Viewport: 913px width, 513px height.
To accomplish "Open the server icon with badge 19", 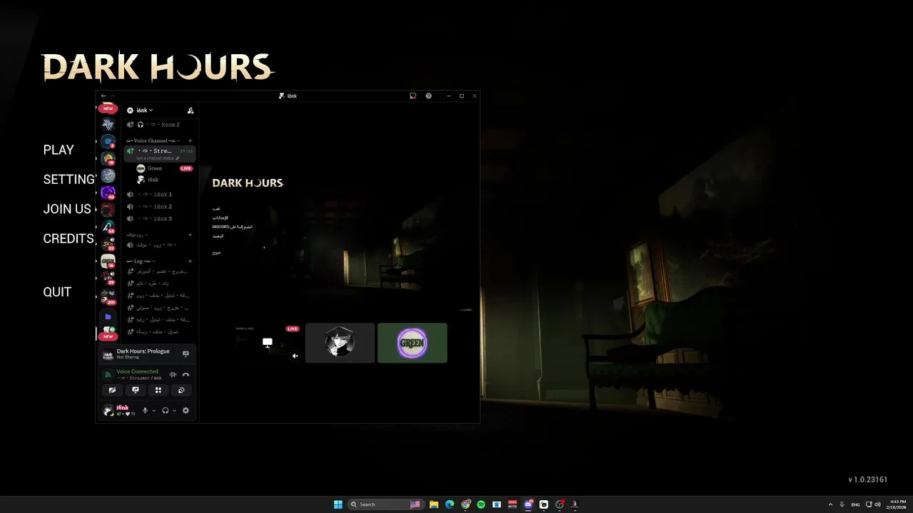I will point(108,158).
